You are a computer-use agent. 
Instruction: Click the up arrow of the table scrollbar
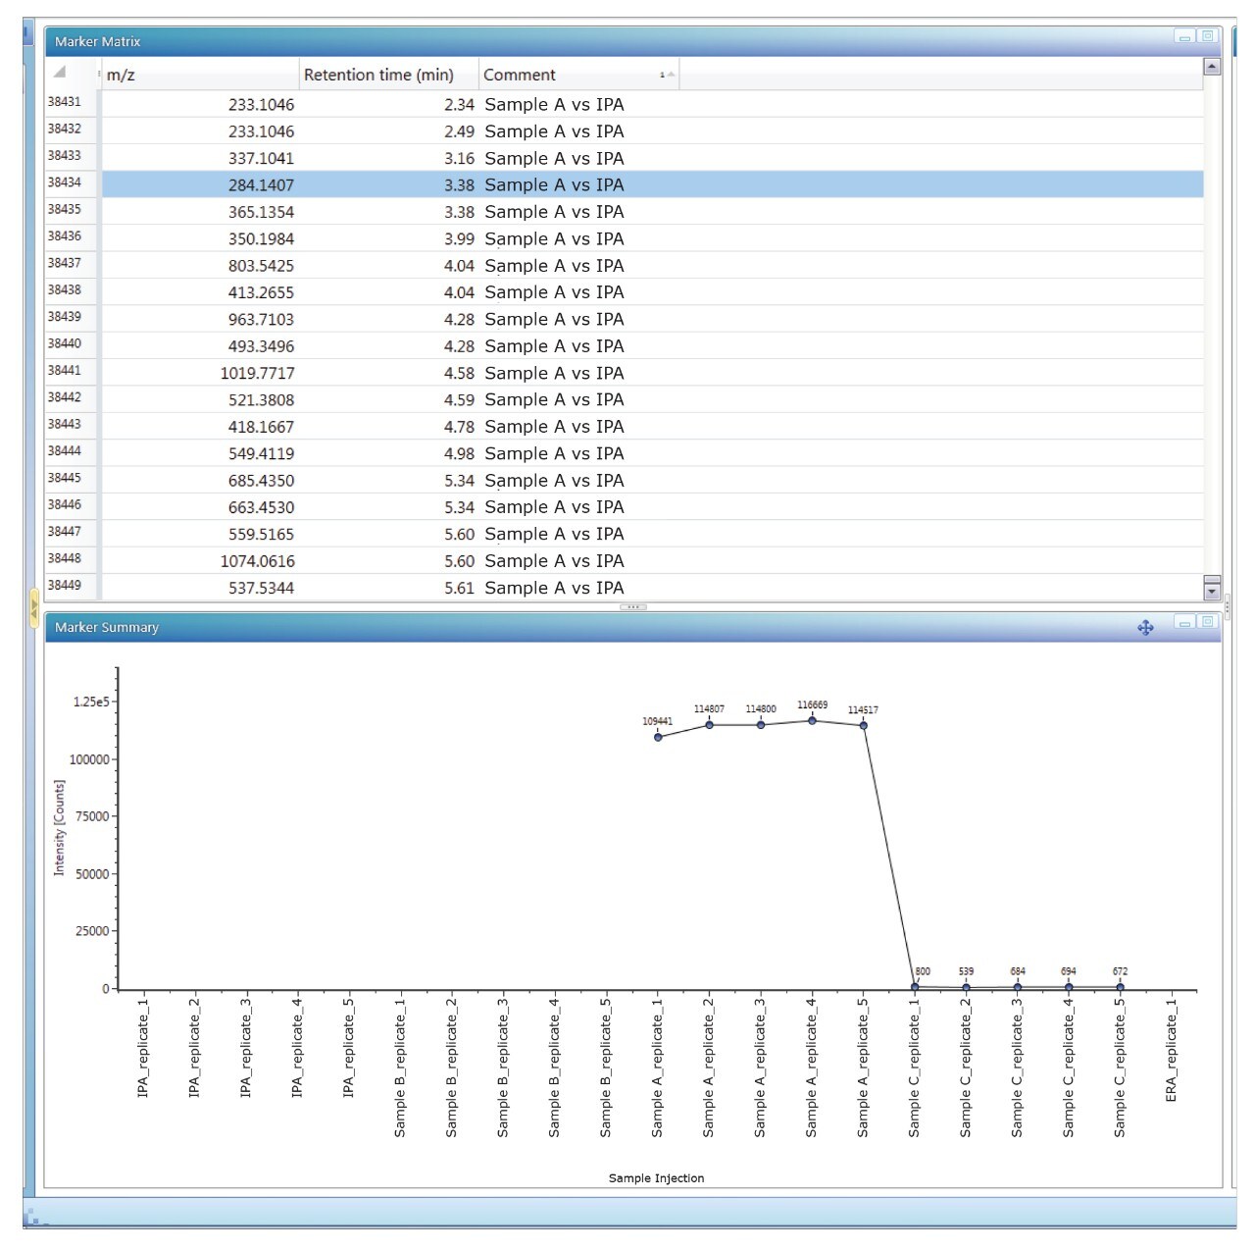click(1212, 65)
